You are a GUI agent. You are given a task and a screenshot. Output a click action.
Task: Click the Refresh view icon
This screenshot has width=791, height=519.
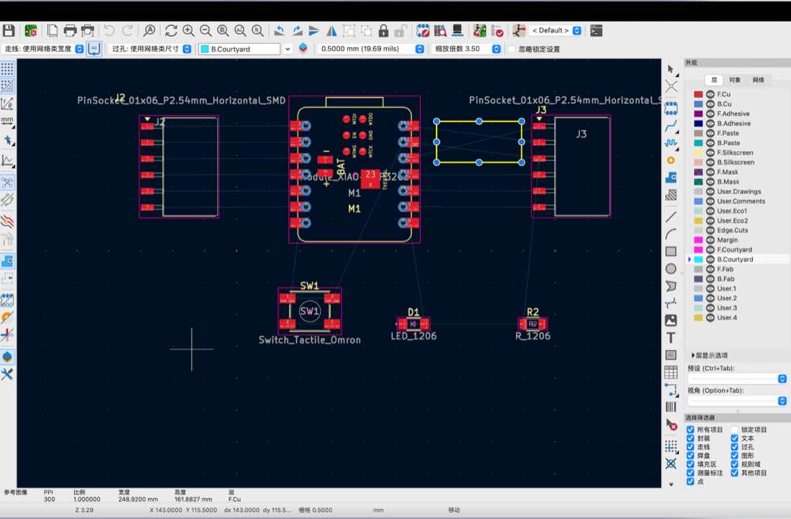pos(171,31)
